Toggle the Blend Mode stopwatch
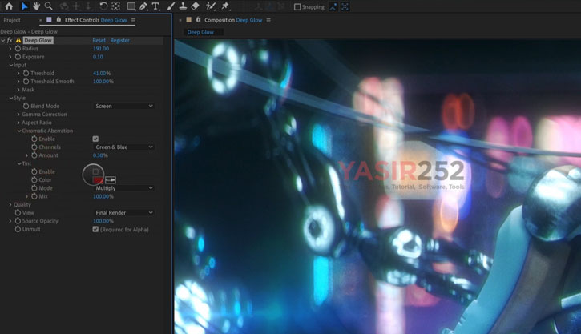 pyautogui.click(x=26, y=106)
